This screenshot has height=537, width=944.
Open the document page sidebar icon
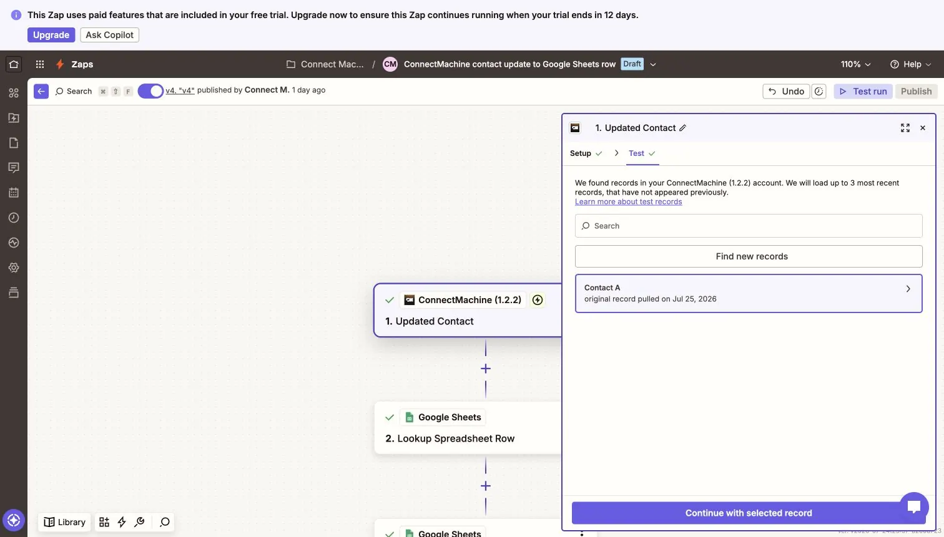(14, 143)
